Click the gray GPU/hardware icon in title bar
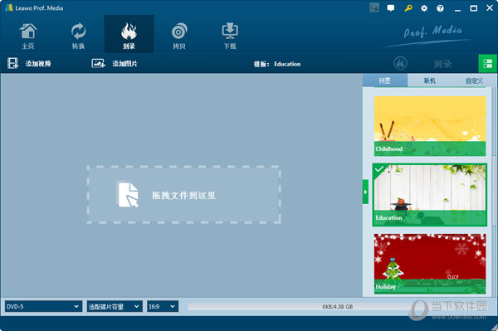The width and height of the screenshot is (498, 331). 374,8
